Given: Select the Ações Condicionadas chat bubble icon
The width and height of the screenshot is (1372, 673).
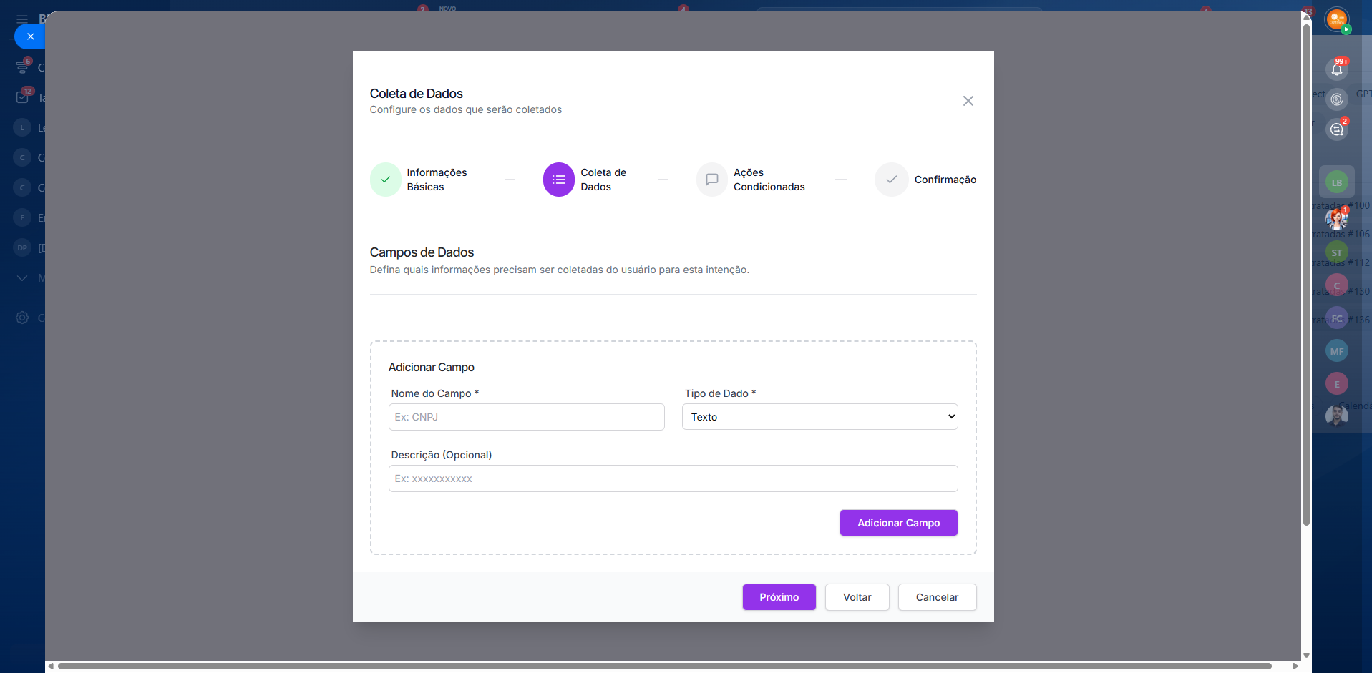Looking at the screenshot, I should tap(711, 180).
